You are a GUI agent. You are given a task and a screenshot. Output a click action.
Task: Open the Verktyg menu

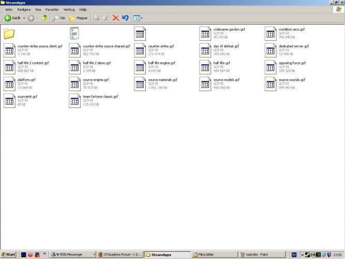tap(68, 9)
